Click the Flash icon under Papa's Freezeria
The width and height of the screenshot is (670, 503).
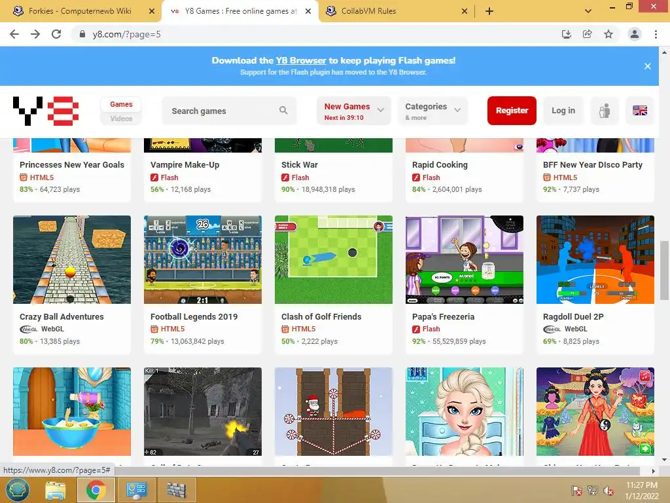click(415, 329)
